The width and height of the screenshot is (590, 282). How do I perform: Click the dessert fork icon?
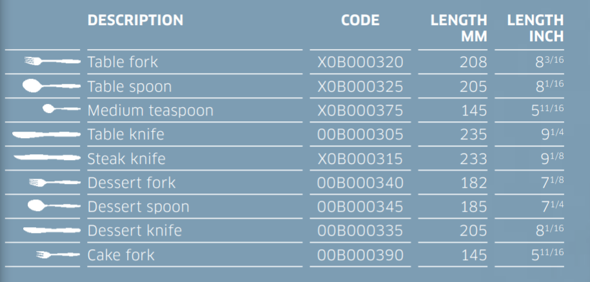point(55,183)
